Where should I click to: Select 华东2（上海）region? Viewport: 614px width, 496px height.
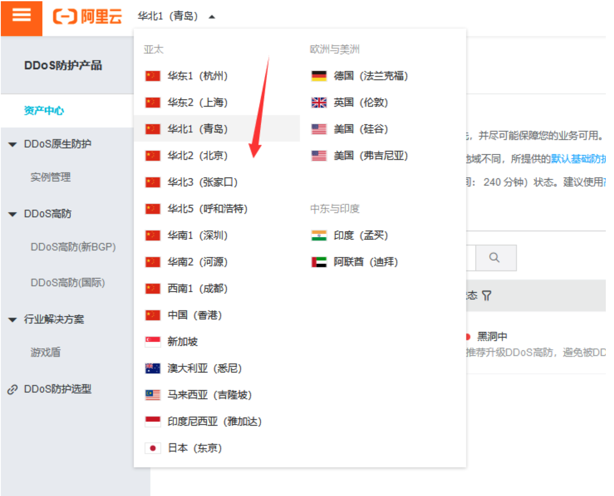point(217,102)
